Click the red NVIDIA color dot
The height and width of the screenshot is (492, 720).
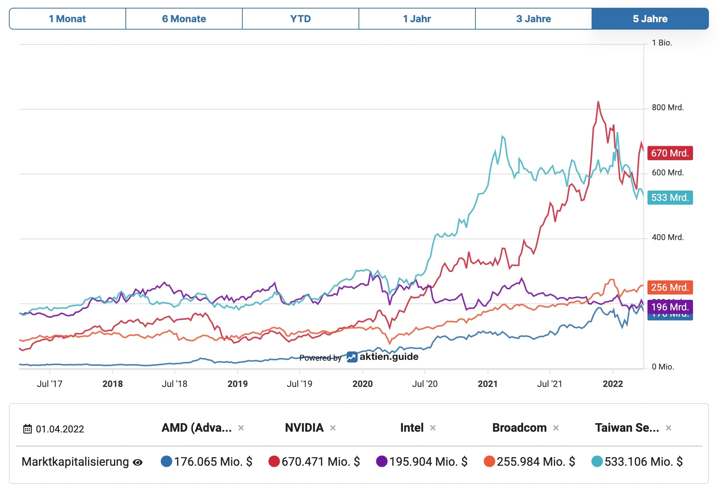tap(274, 461)
